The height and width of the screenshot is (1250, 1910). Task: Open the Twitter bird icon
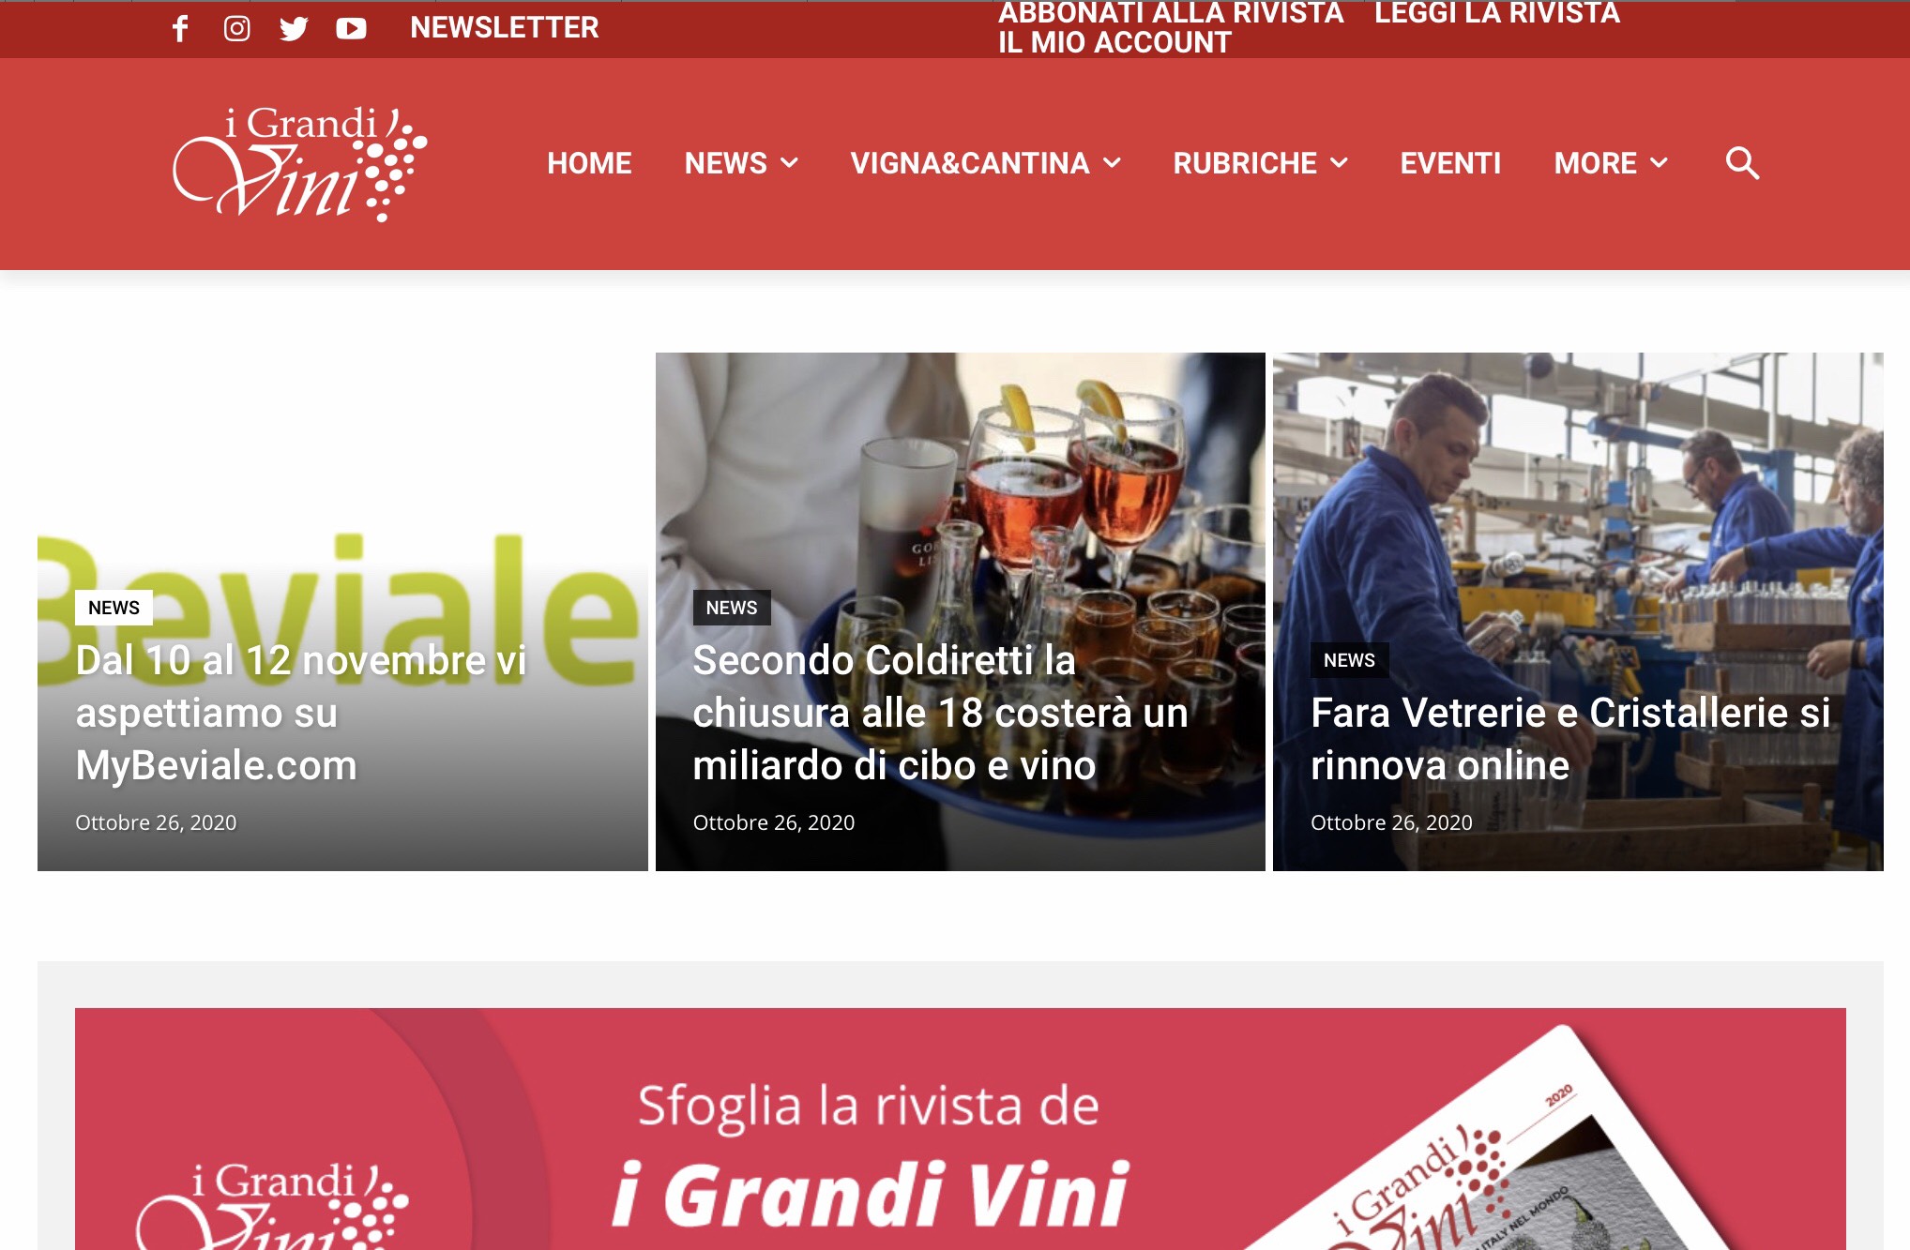point(294,28)
